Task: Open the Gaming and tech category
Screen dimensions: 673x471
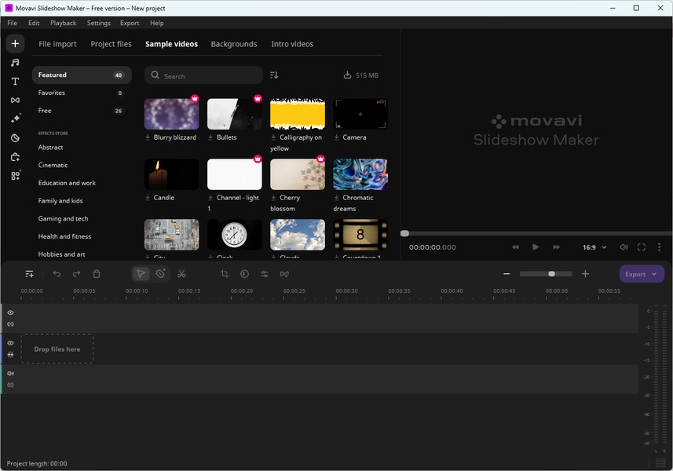Action: [63, 219]
